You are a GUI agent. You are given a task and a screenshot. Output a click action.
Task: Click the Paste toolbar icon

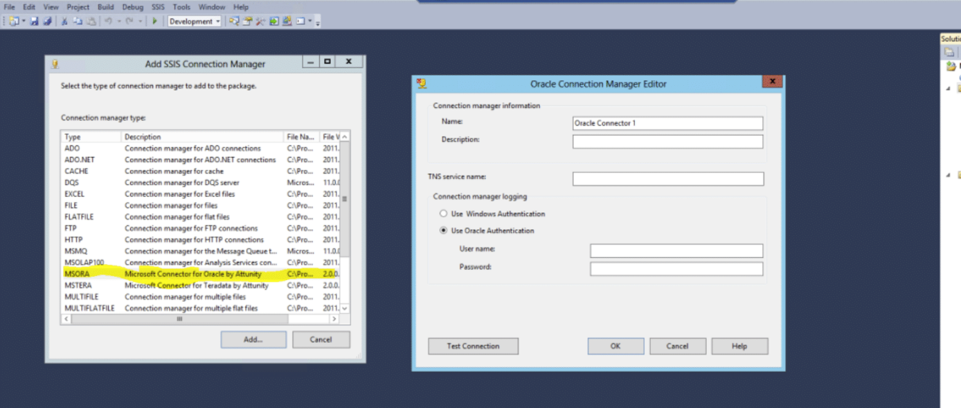tap(92, 21)
